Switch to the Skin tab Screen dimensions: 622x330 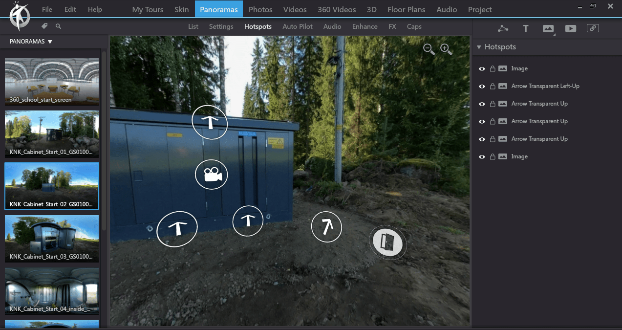181,9
